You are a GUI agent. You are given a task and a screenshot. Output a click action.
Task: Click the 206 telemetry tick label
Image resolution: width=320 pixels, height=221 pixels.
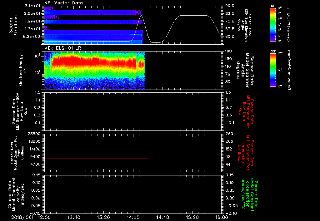(x=229, y=141)
